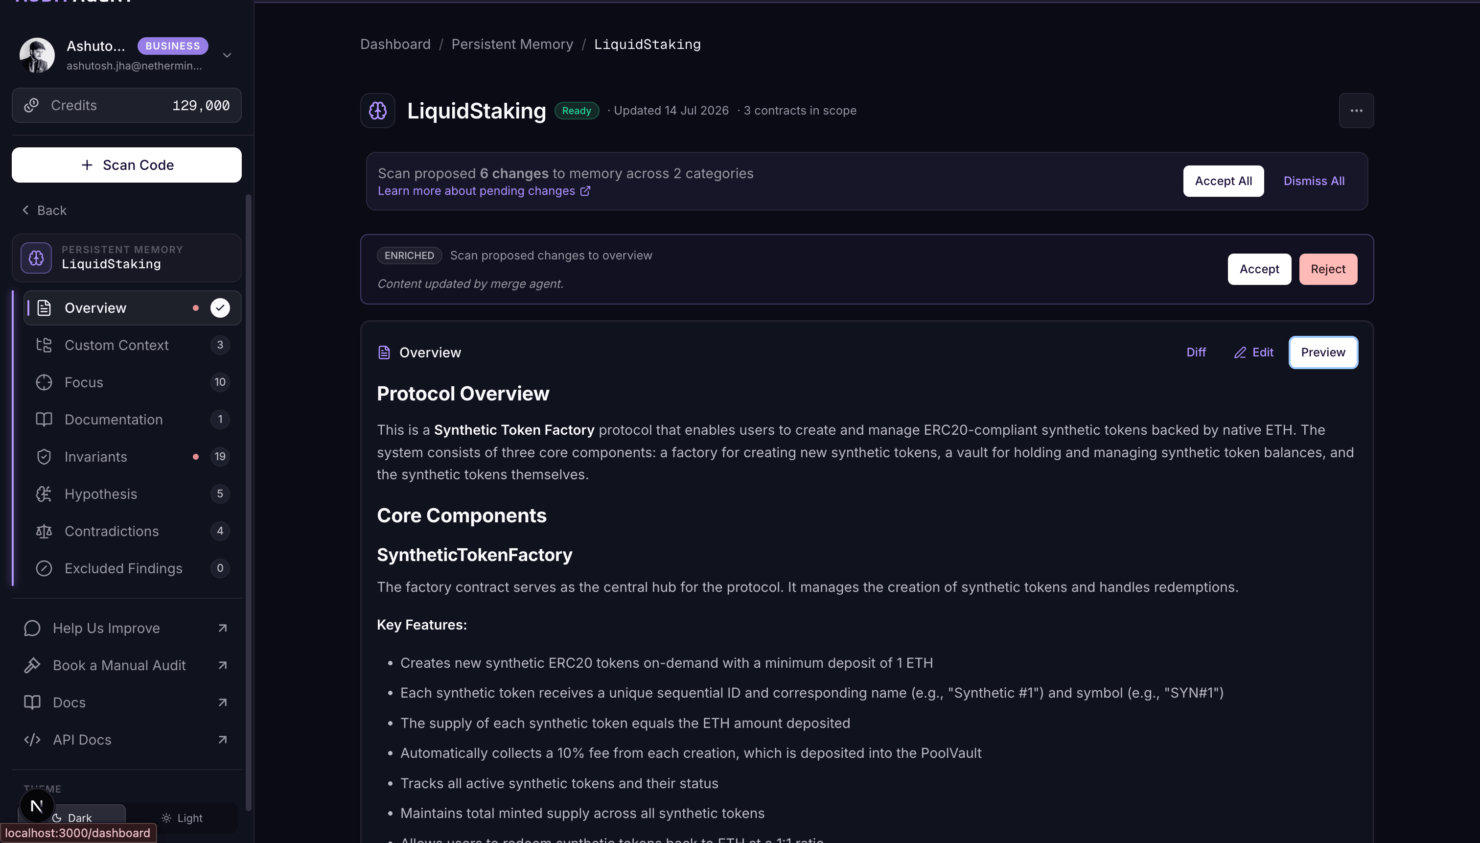Open the Custom Context section

(132, 345)
